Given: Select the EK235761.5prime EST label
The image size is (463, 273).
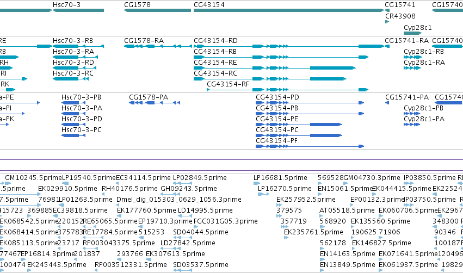Looking at the screenshot, I should pos(313,232).
